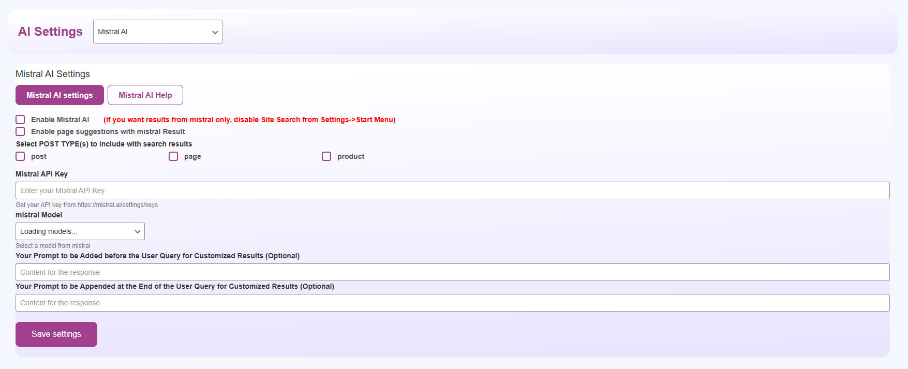Click the red Site Search warning notice
This screenshot has width=908, height=369.
[x=249, y=120]
